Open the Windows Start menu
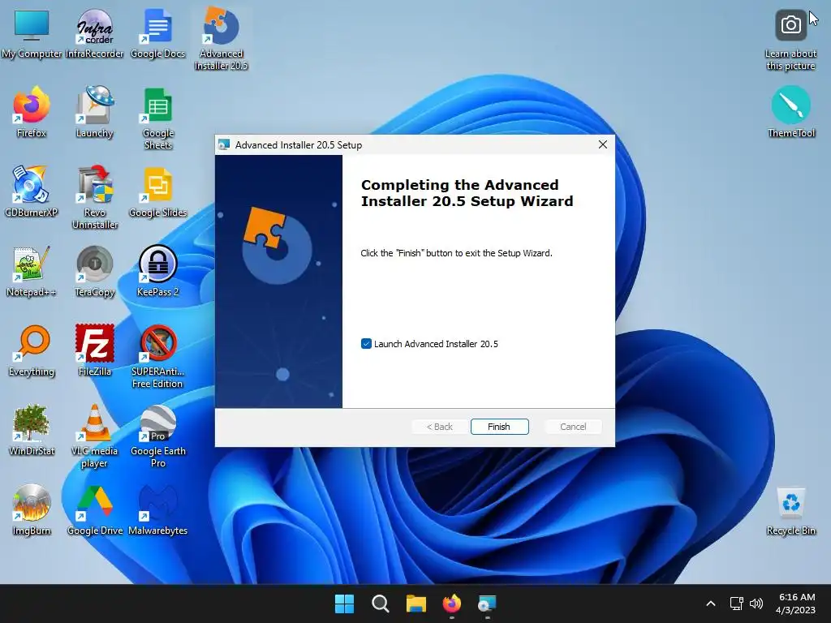 coord(344,604)
